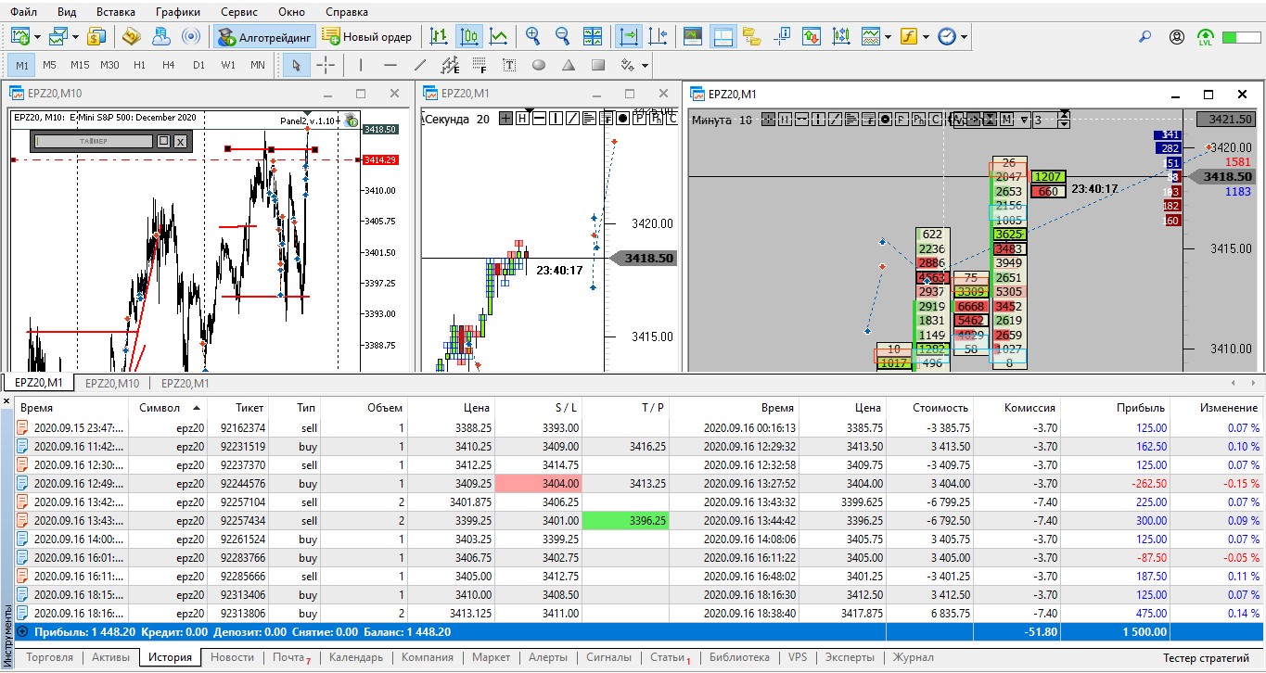Select the M15 timeframe

click(80, 65)
